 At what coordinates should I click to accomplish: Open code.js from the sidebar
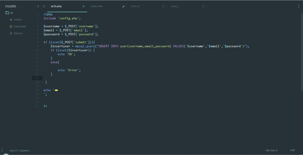click(x=18, y=19)
